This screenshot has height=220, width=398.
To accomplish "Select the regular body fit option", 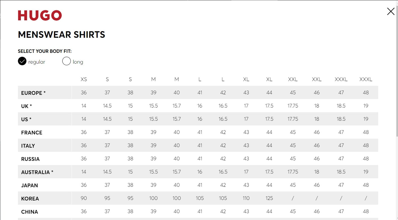I will (x=31, y=61).
